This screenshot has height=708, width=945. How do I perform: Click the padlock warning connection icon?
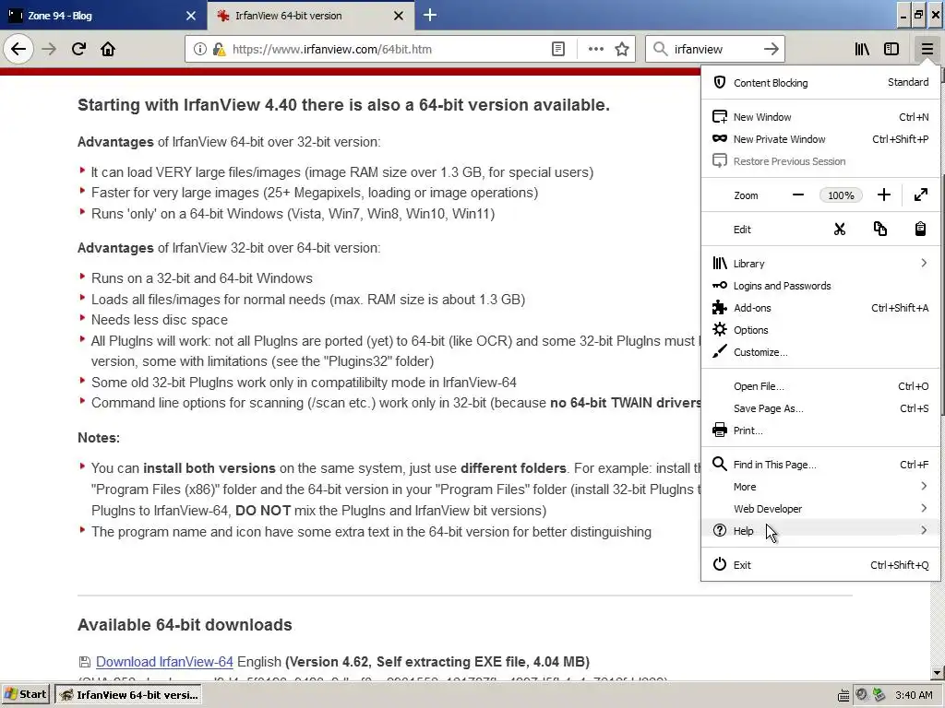pos(219,49)
